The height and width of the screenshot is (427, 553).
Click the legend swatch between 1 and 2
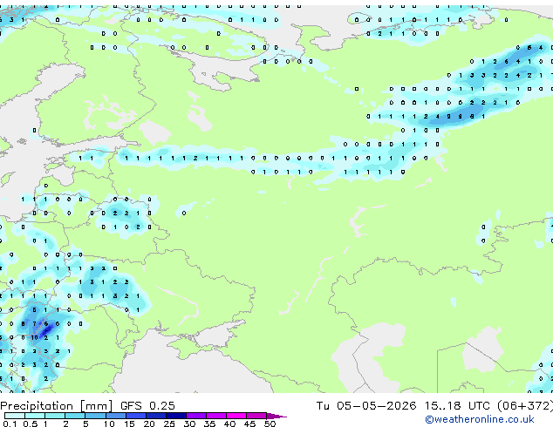[x=55, y=416]
